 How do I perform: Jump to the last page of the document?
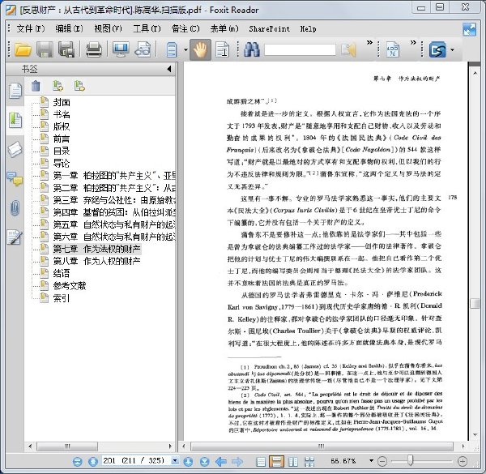[204, 462]
